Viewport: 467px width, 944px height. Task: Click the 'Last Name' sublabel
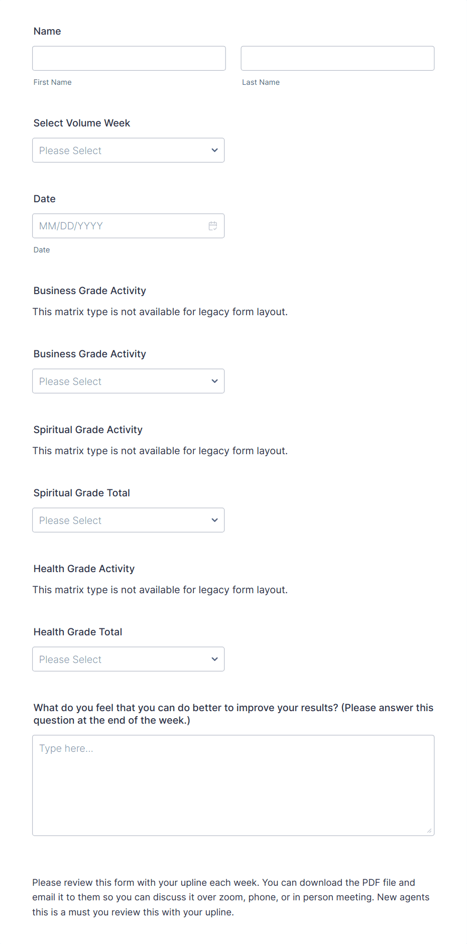[261, 82]
